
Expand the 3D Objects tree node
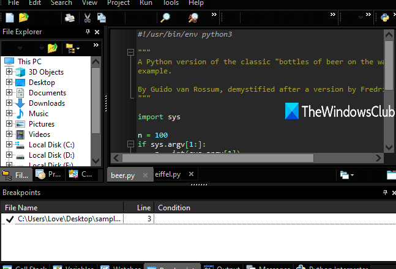9,72
